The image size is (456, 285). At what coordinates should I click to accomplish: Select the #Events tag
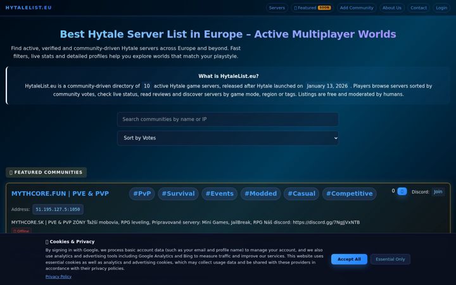[220, 194]
